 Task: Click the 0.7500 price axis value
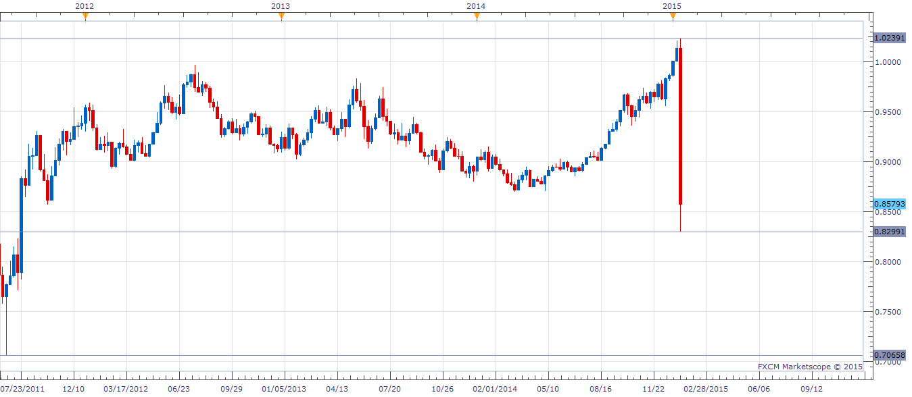(x=888, y=312)
